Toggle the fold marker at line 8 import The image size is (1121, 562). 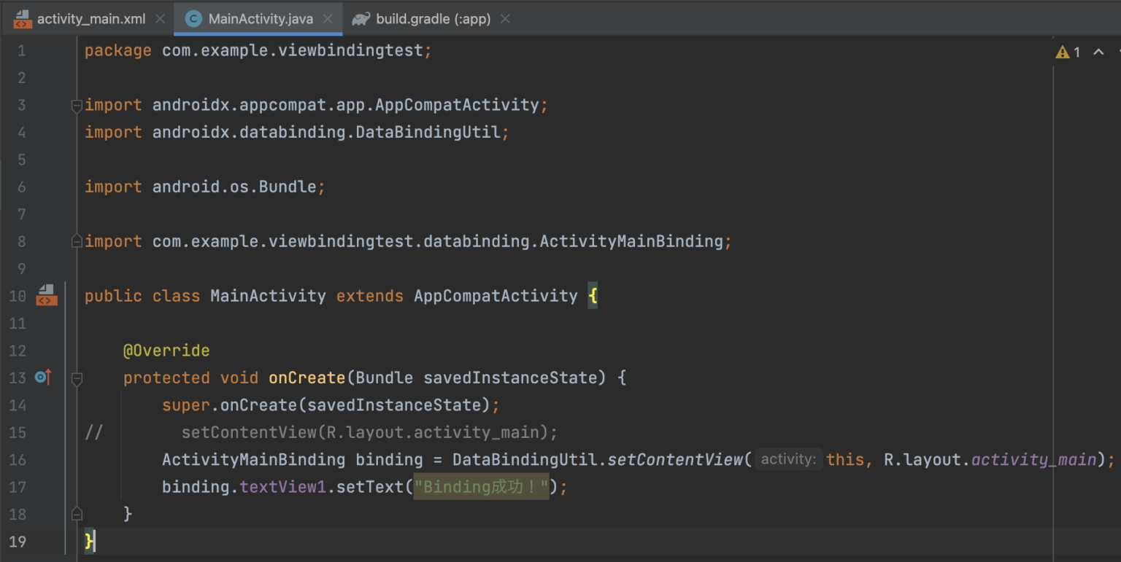pos(77,241)
